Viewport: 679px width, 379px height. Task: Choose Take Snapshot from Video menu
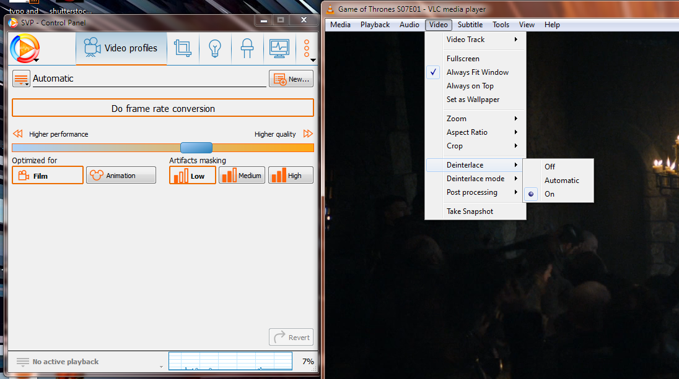pyautogui.click(x=470, y=211)
